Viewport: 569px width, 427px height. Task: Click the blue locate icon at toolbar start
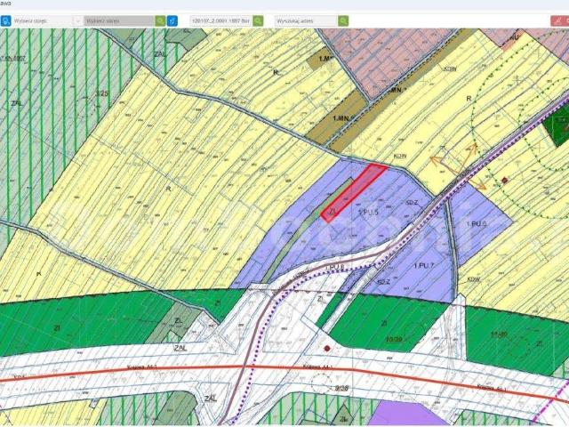coord(6,20)
